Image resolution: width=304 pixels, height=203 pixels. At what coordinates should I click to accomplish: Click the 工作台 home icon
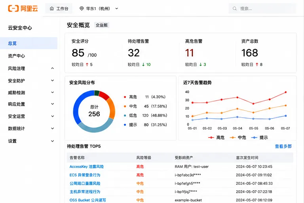tap(51, 9)
